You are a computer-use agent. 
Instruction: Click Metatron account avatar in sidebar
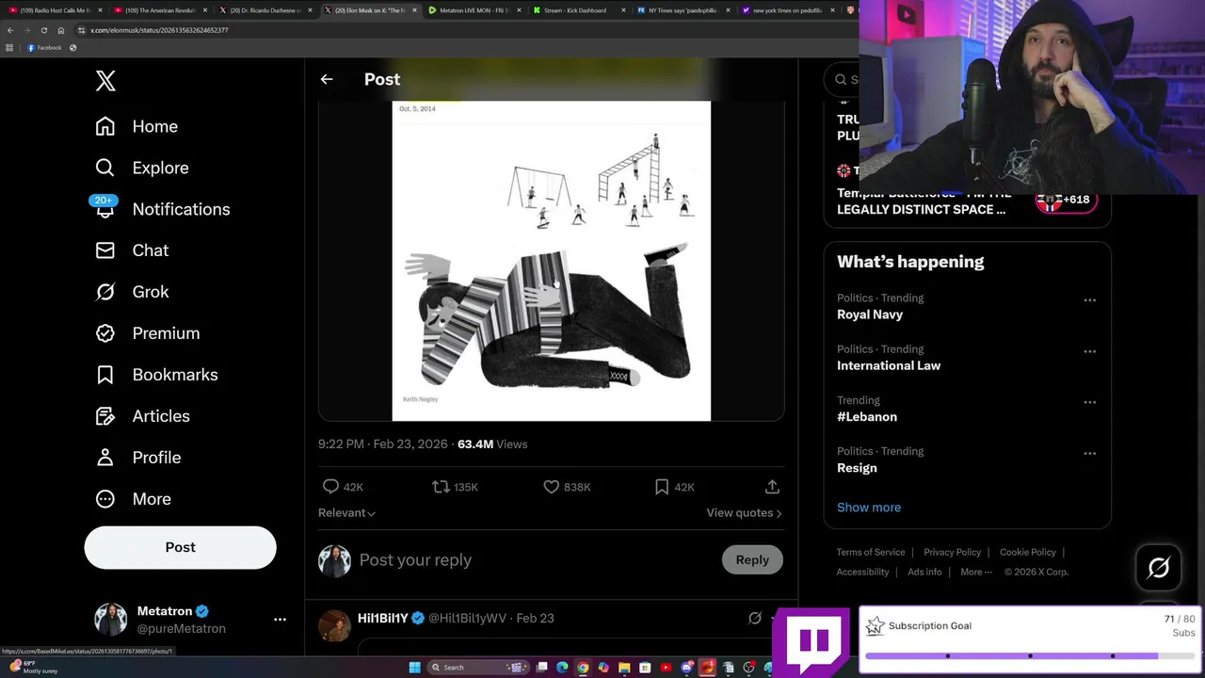coord(111,620)
